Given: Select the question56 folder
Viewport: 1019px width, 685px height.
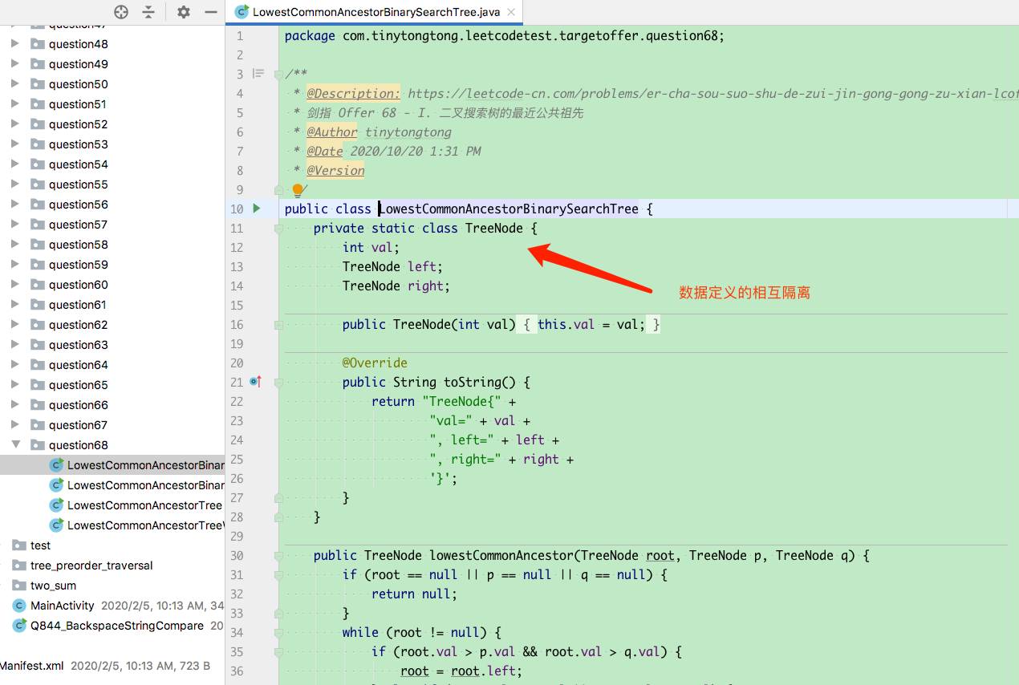Looking at the screenshot, I should click(x=79, y=205).
